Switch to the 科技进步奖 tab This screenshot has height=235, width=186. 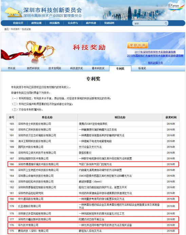(x=76, y=68)
